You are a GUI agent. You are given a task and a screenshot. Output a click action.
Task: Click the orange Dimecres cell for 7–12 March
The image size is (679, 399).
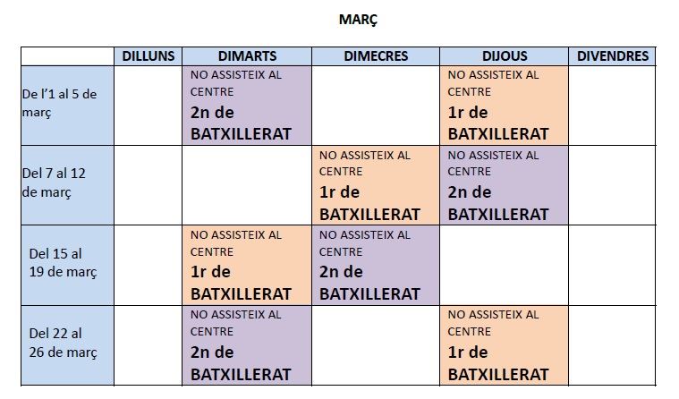(376, 184)
